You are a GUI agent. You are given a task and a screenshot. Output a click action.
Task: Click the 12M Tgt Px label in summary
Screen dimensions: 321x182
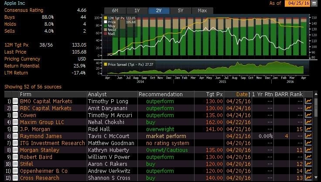(17, 45)
